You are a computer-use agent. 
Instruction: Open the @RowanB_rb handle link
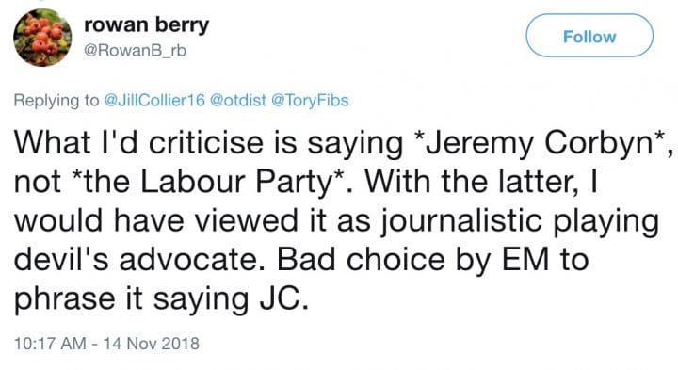135,51
